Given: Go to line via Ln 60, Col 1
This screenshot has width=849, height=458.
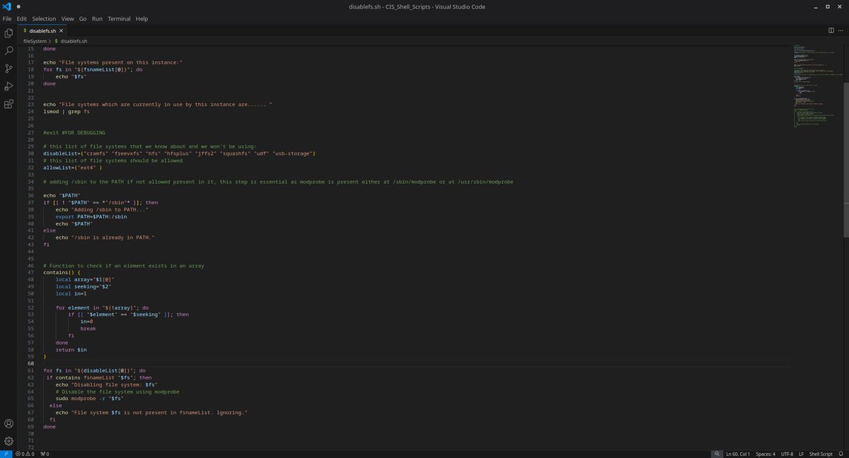Looking at the screenshot, I should click(x=739, y=454).
